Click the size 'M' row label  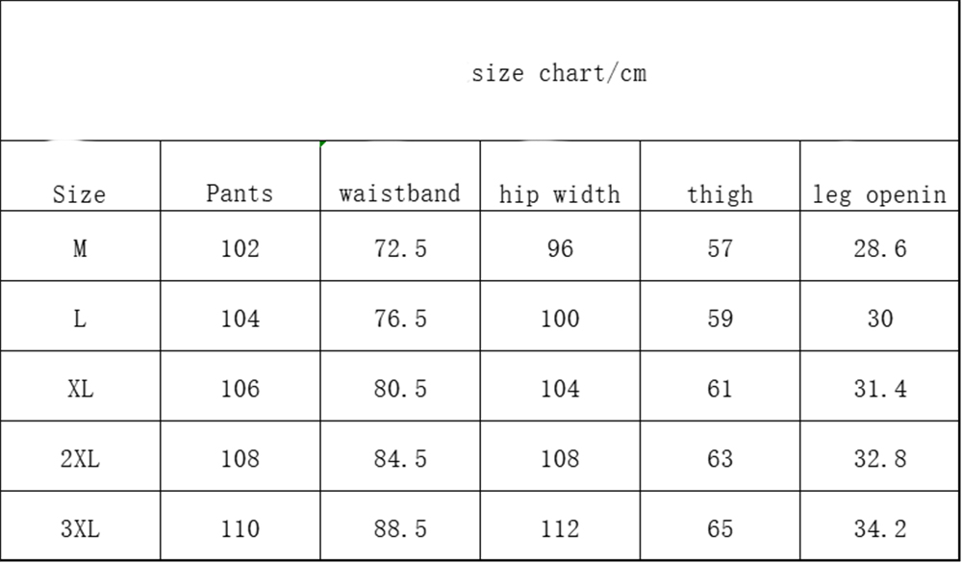(80, 248)
